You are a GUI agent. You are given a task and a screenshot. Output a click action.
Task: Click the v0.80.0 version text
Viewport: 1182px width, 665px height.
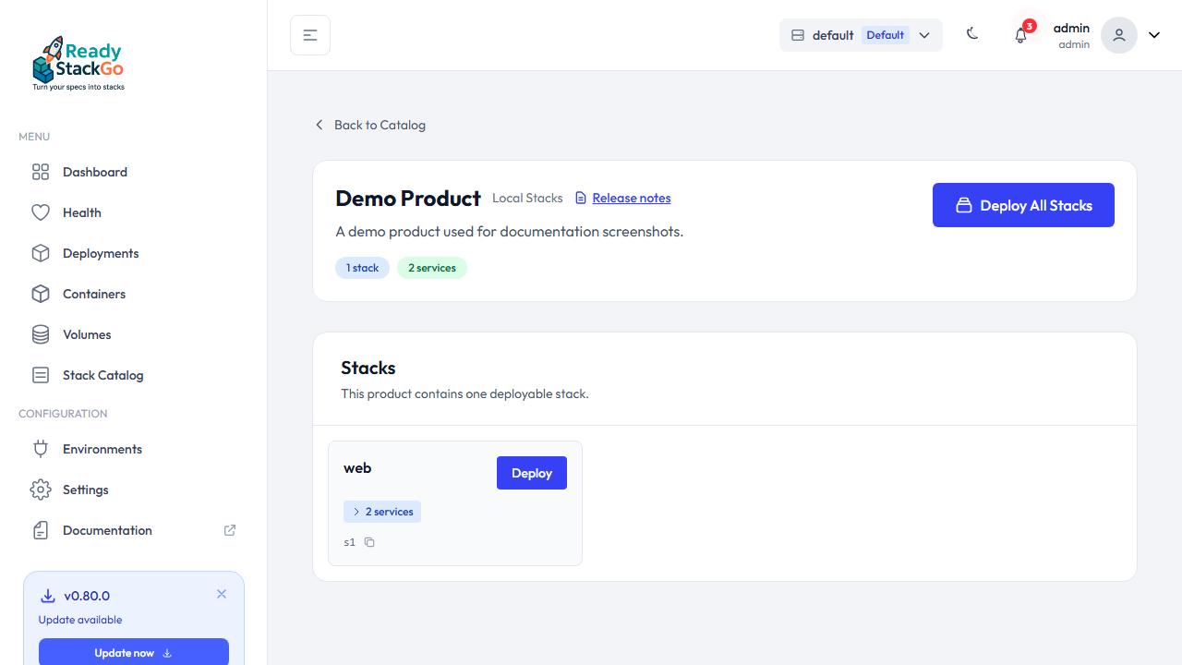coord(87,596)
